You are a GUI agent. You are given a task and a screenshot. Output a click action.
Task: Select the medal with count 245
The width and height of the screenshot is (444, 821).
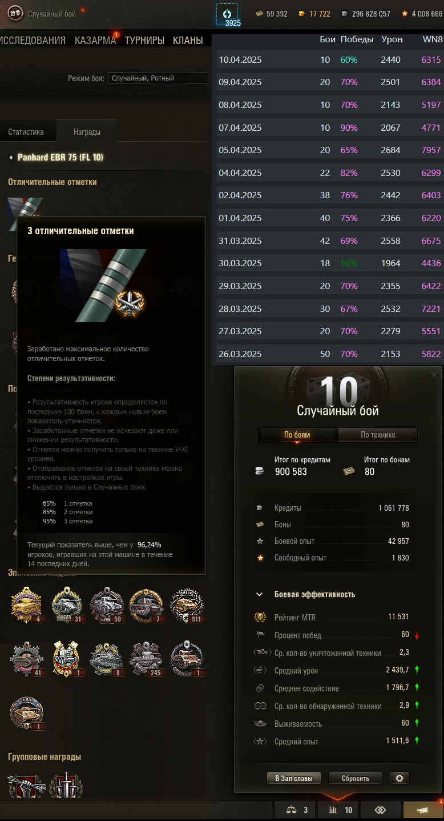[x=147, y=659]
